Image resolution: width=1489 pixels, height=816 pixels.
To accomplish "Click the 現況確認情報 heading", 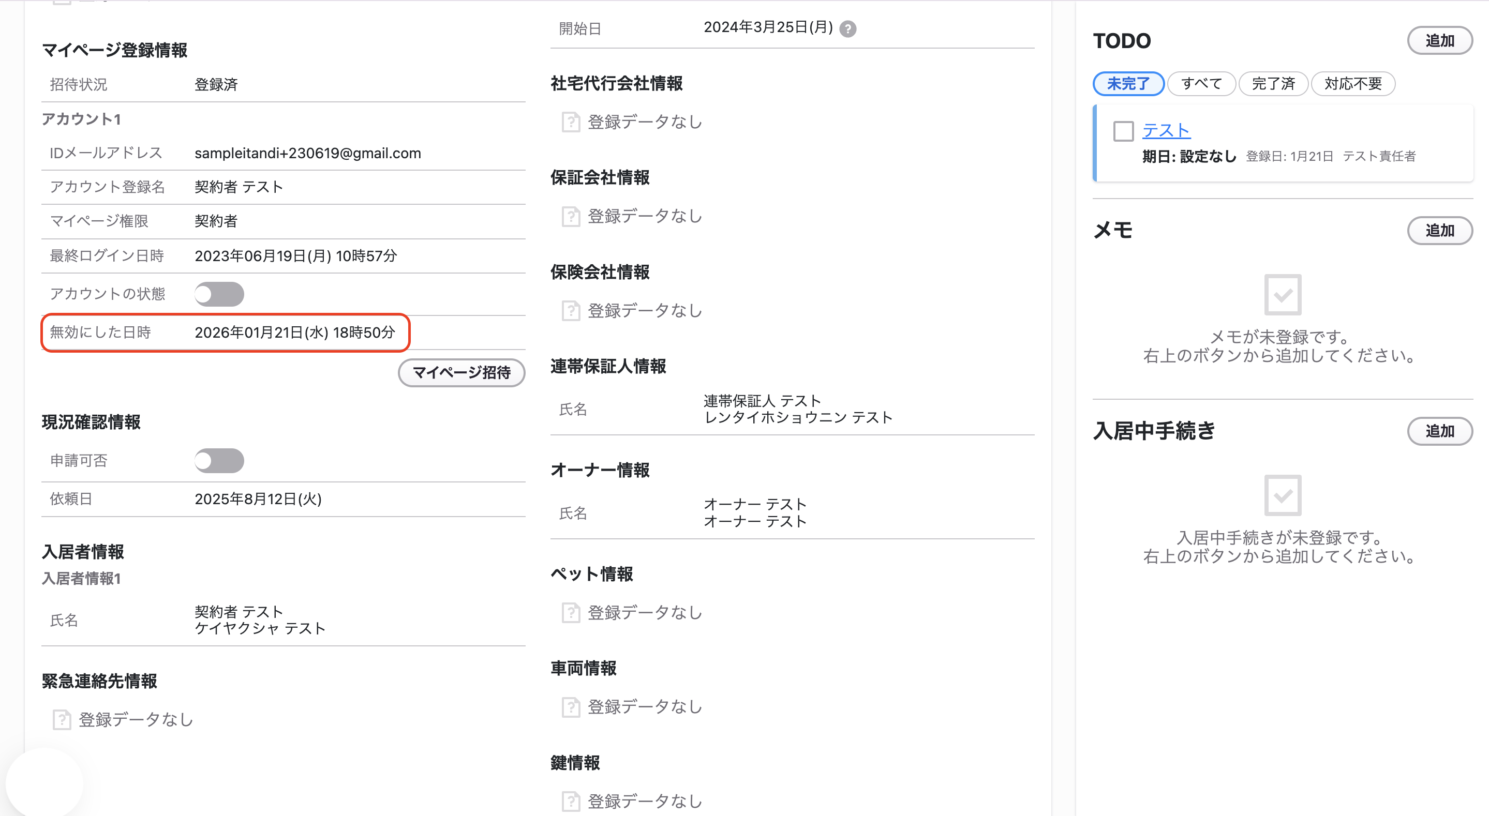I will [x=92, y=422].
